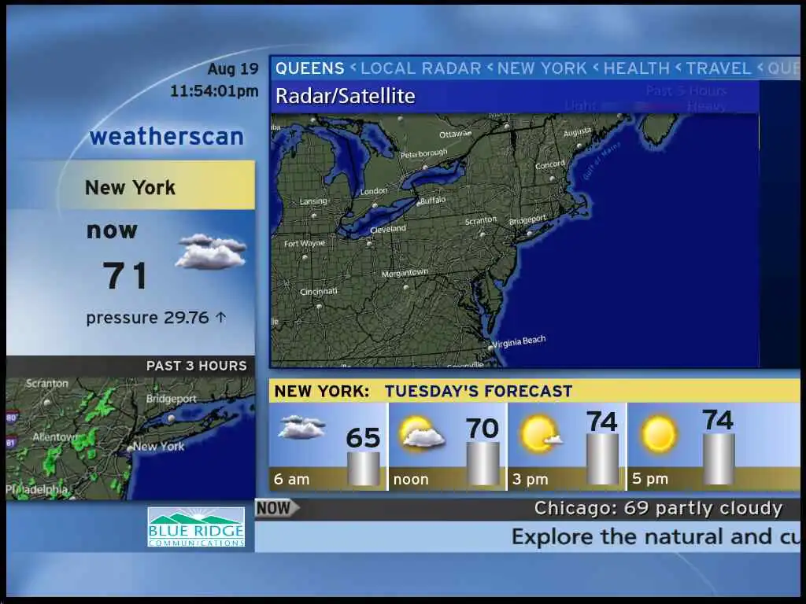This screenshot has width=806, height=604.
Task: Click Peterborough on the radar map
Action: [x=424, y=153]
